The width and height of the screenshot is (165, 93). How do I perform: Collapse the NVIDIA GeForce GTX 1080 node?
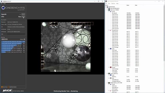pyautogui.click(x=107, y=83)
